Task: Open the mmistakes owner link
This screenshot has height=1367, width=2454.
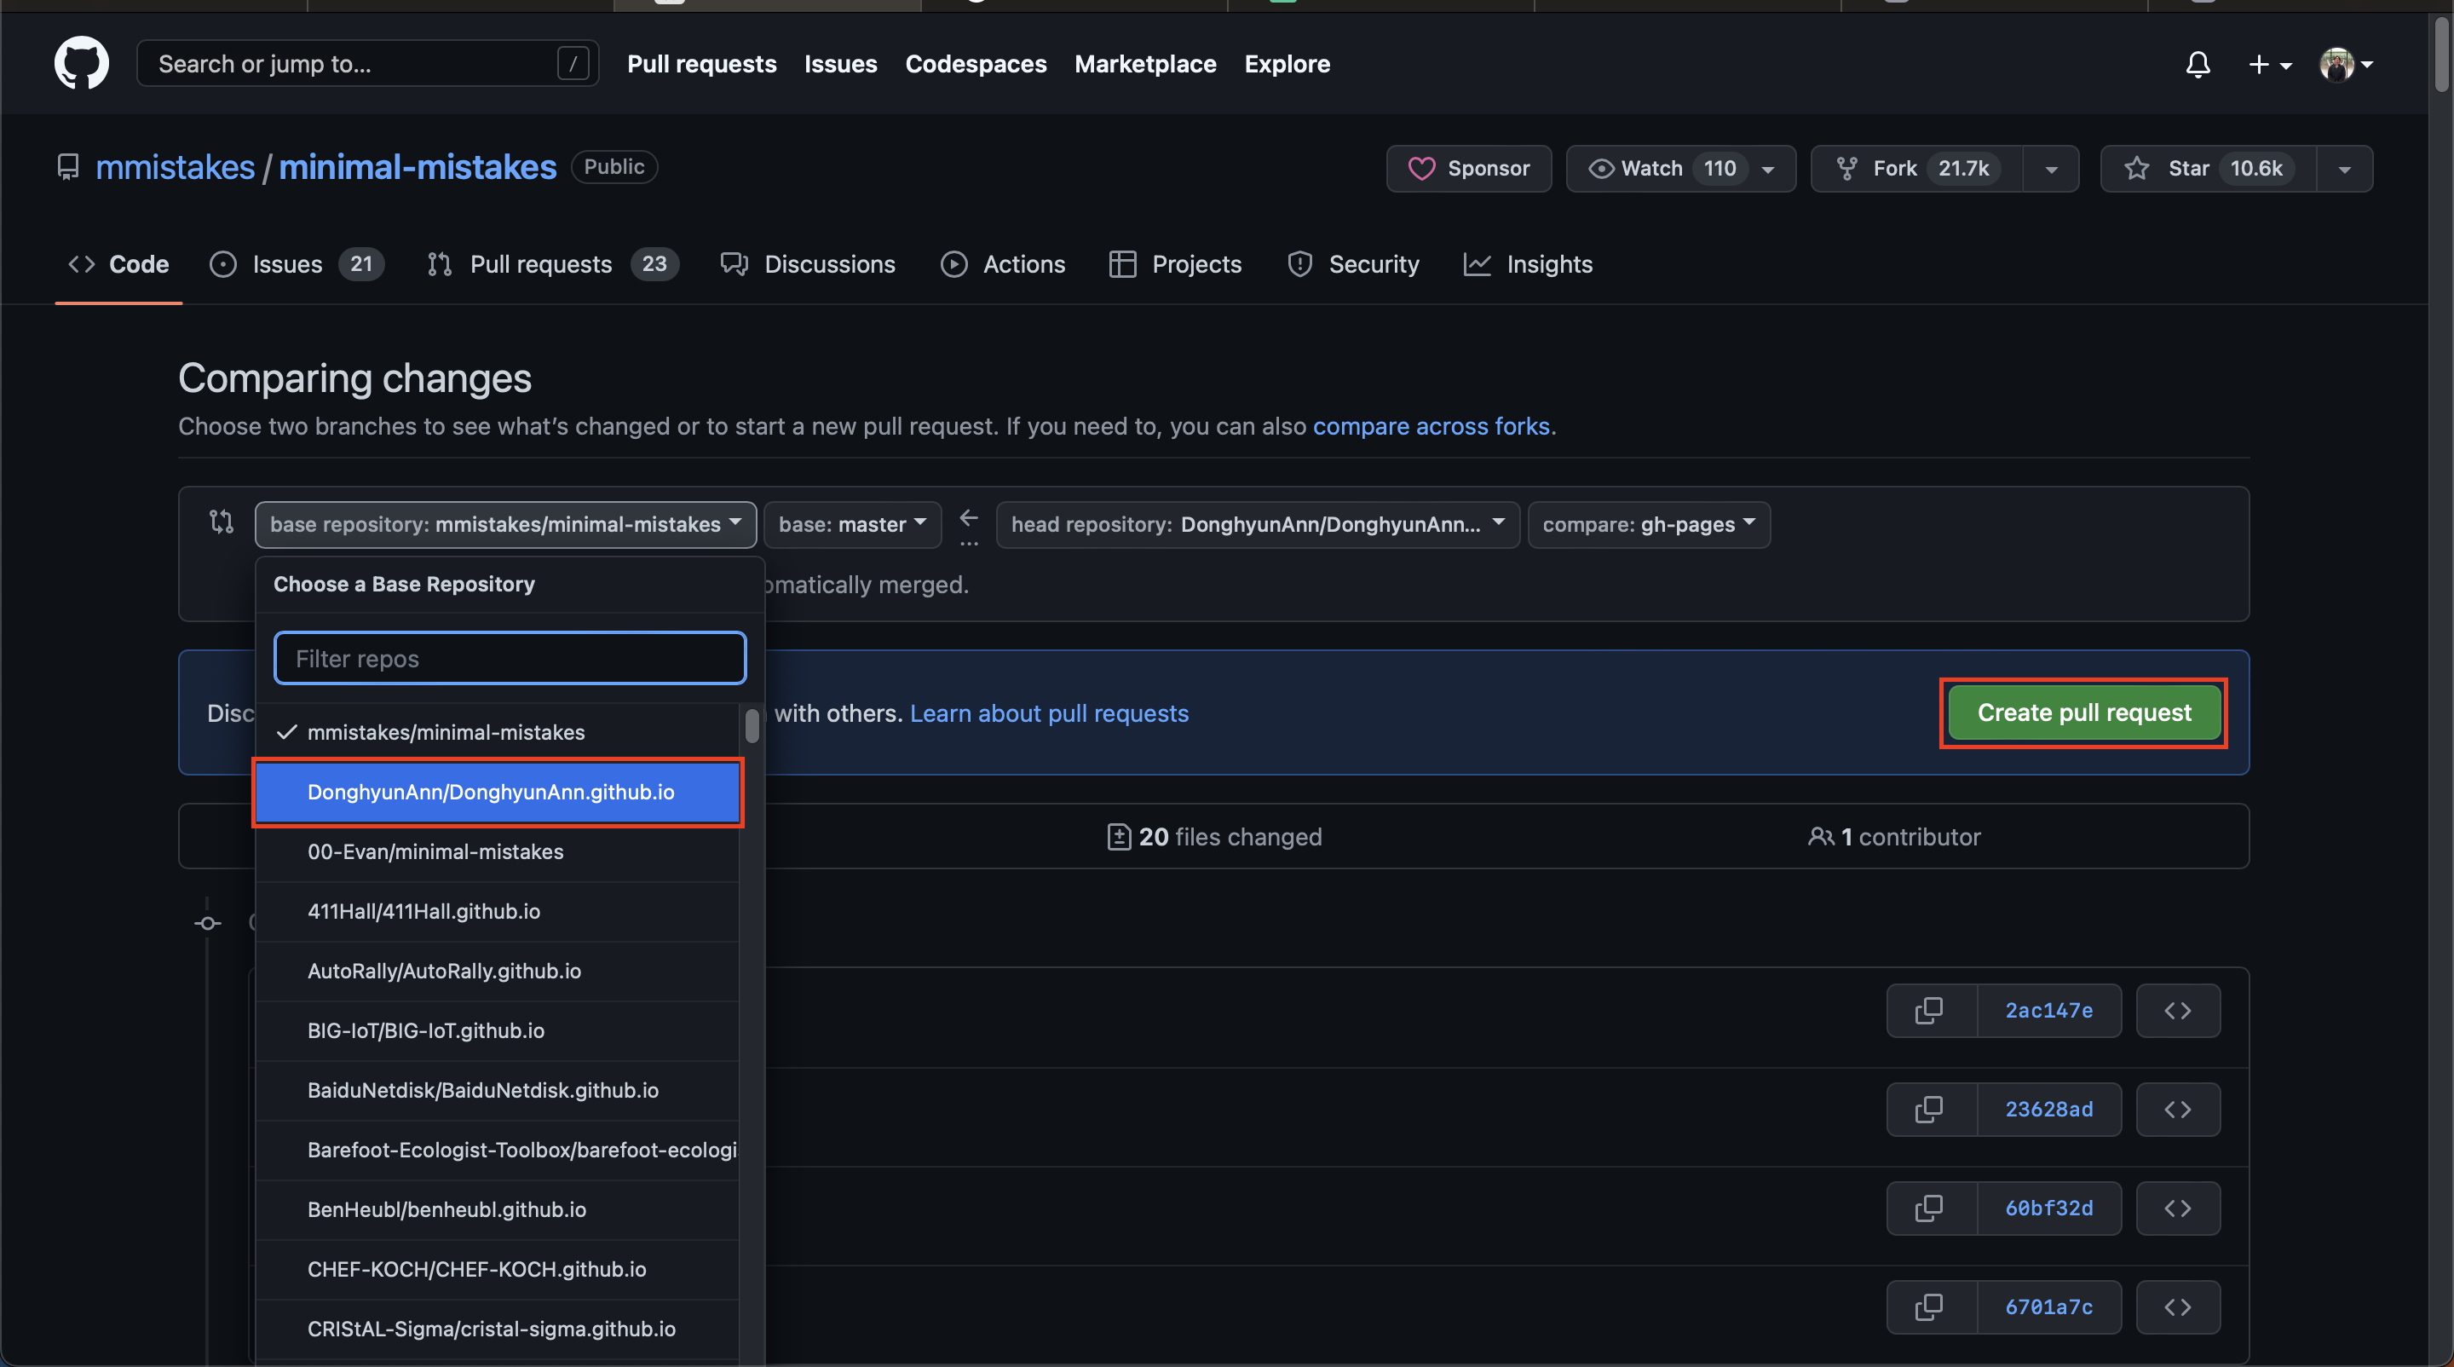Action: pos(176,167)
